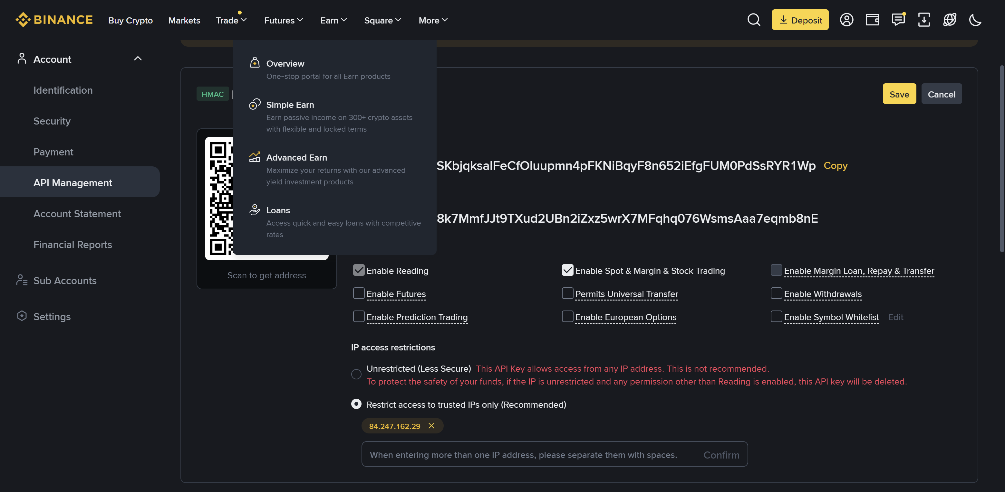
Task: Open Account Statement in sidebar
Action: pos(77,213)
